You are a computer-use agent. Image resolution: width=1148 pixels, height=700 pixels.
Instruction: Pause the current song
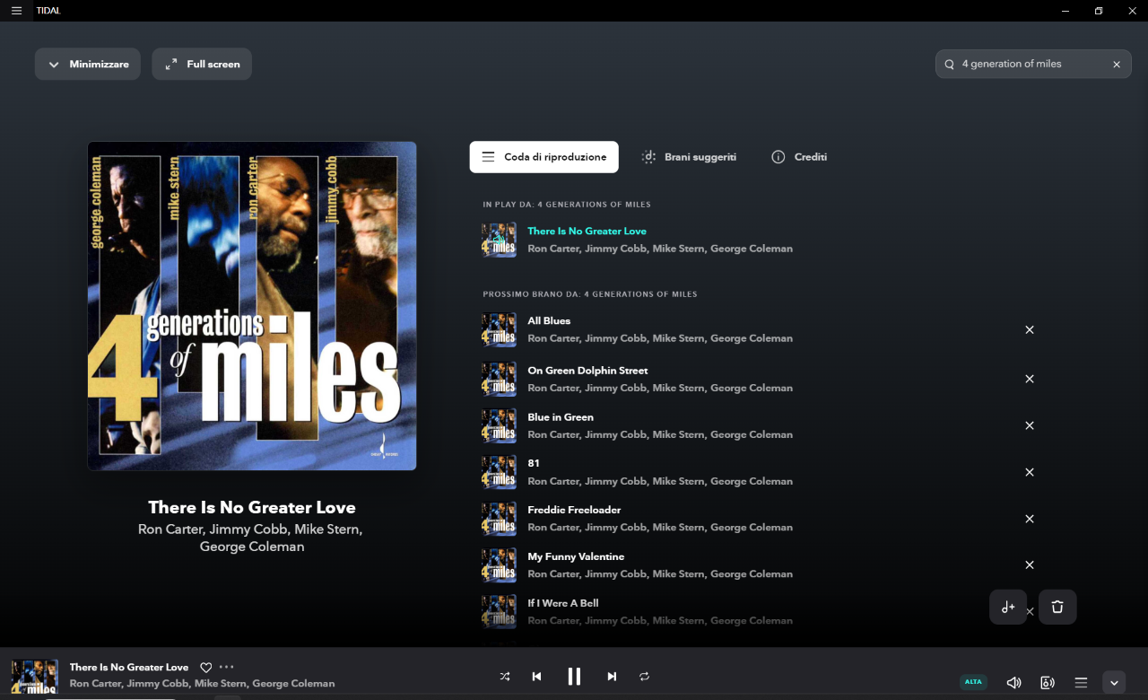click(574, 677)
